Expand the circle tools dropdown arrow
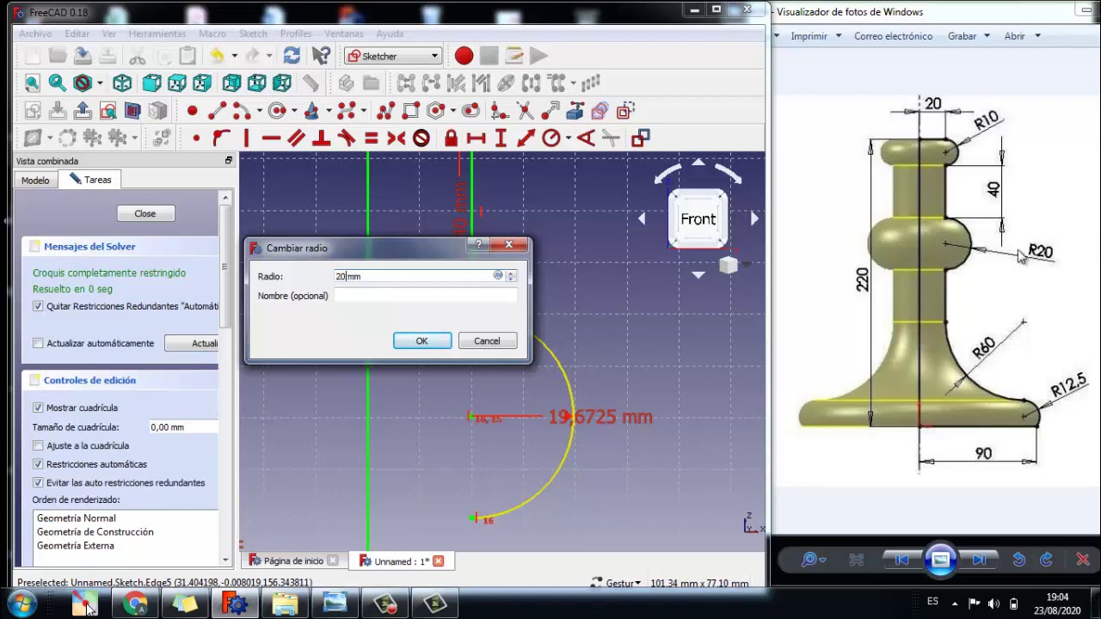This screenshot has width=1101, height=619. (x=293, y=111)
